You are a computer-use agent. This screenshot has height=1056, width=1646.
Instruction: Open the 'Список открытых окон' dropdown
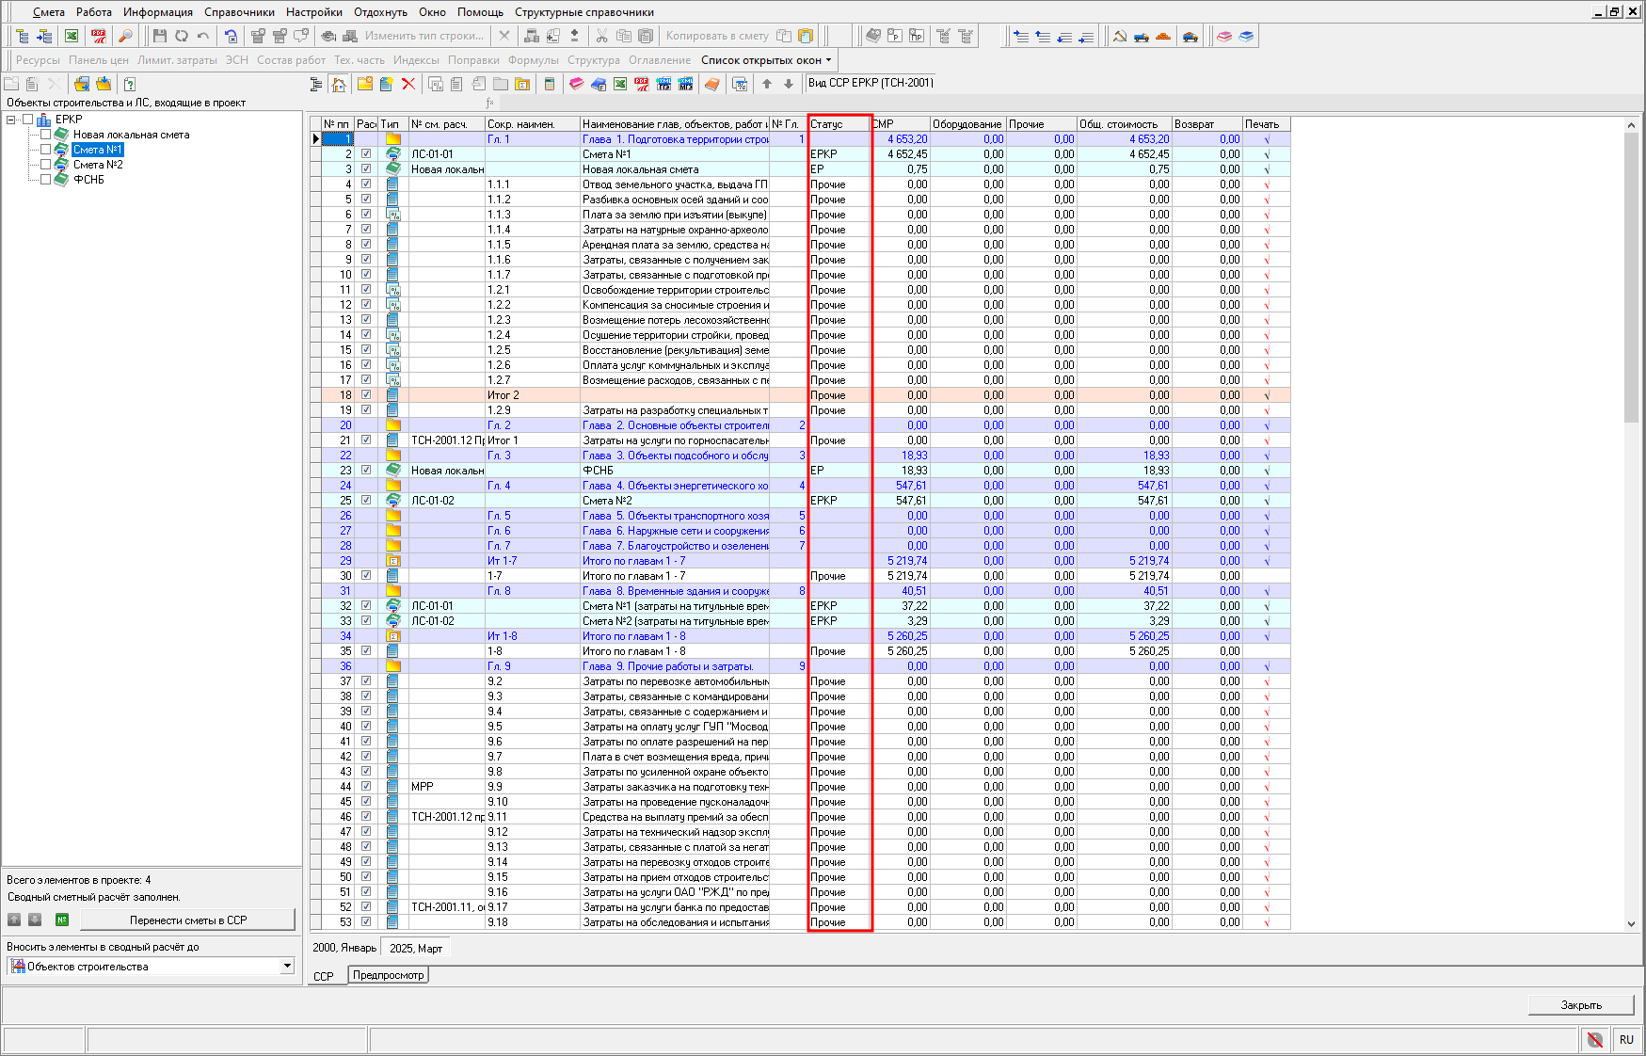pyautogui.click(x=766, y=60)
